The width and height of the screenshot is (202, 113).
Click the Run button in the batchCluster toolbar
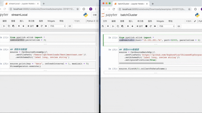click(140, 26)
